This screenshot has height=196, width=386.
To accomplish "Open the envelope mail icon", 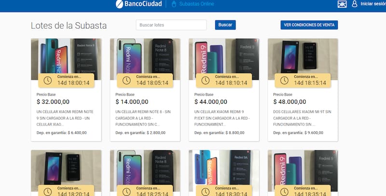I will click(x=342, y=4).
